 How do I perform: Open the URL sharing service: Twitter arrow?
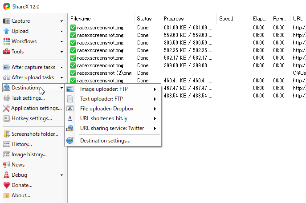tap(155, 128)
